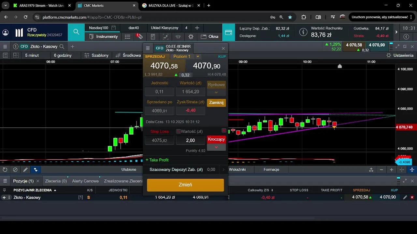417x234 pixels.
Task: Add a Take Profit level
Action: click(157, 160)
